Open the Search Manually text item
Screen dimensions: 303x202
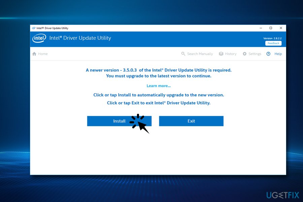coord(200,54)
